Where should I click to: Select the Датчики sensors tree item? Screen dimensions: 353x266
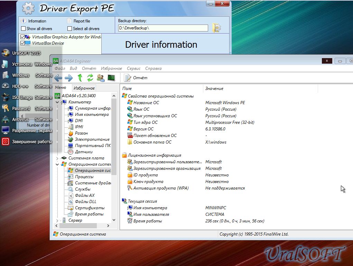83,152
